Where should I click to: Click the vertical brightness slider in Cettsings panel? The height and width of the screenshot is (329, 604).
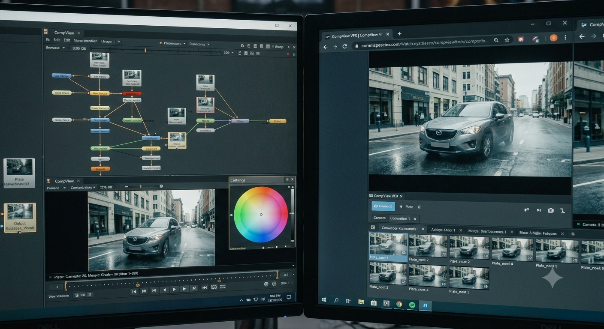[293, 213]
